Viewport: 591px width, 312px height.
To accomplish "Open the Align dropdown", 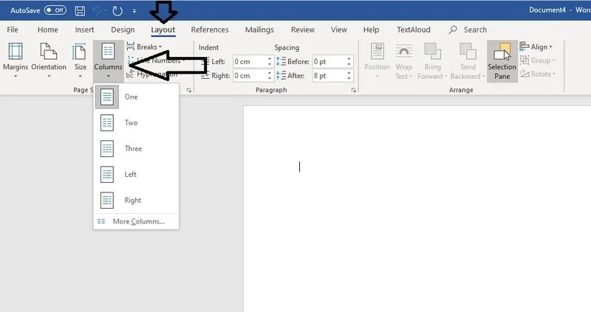I will [536, 46].
